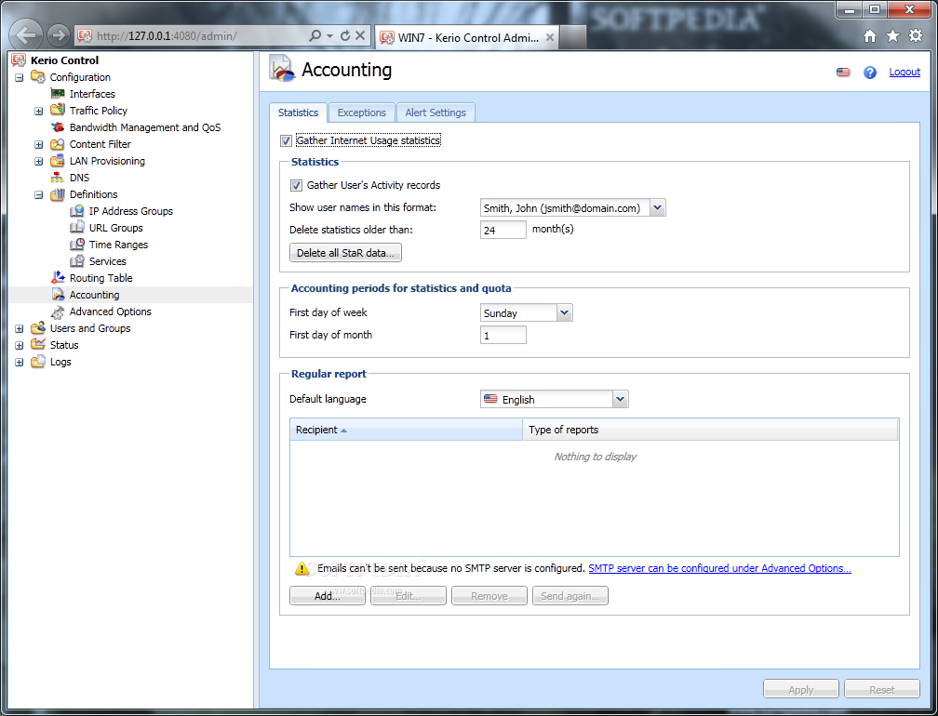Click the US flag language icon in header
Screen dimensions: 938x716
tap(843, 73)
